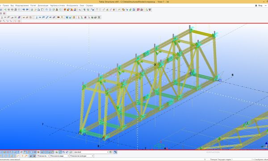
Task: Open the Плоскости контура dropdown
Action: (x=82, y=156)
